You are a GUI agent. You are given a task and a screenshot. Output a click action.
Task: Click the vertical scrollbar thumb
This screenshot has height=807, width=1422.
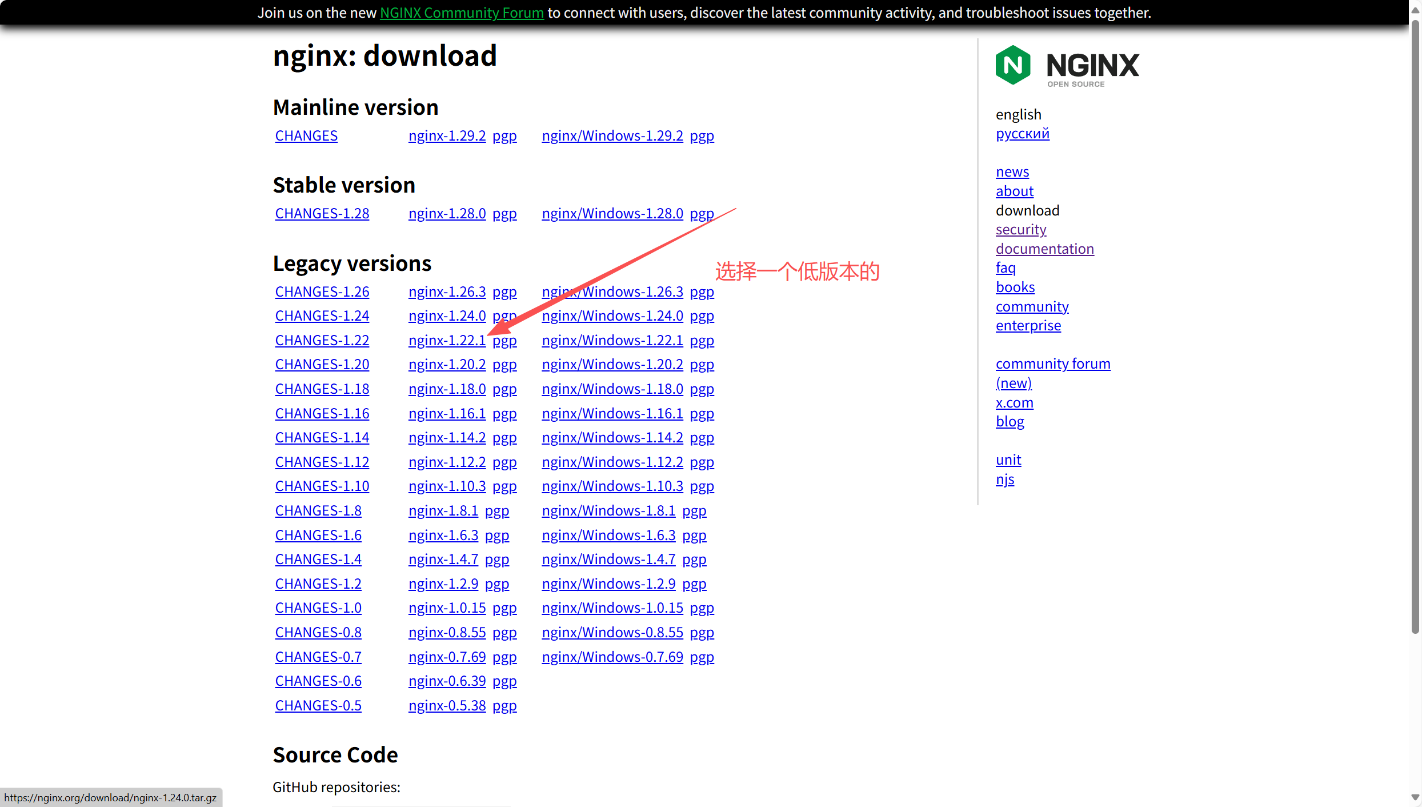(x=1415, y=326)
